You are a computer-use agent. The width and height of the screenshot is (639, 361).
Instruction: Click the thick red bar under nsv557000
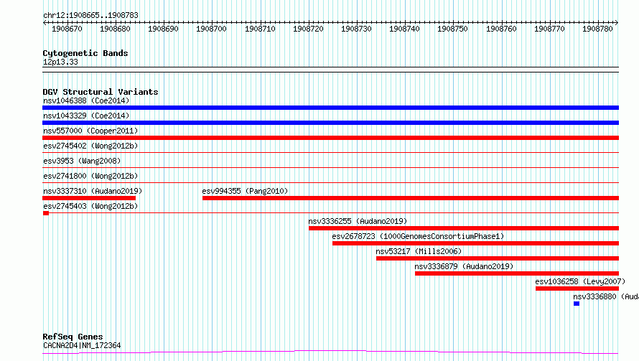click(330, 138)
